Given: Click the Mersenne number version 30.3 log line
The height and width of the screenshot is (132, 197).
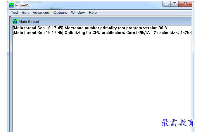Looking at the screenshot, I should point(90,28).
